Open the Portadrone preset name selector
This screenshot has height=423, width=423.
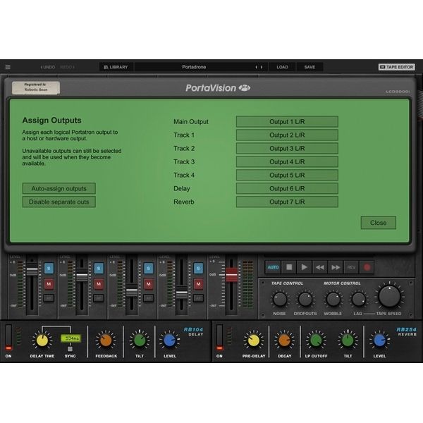[194, 67]
